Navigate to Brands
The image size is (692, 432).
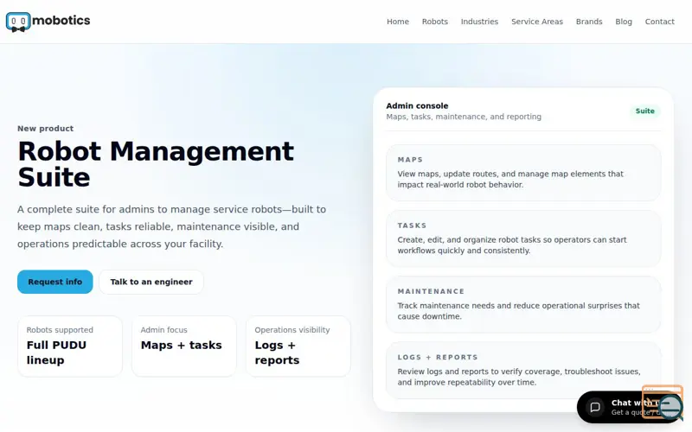(x=589, y=22)
